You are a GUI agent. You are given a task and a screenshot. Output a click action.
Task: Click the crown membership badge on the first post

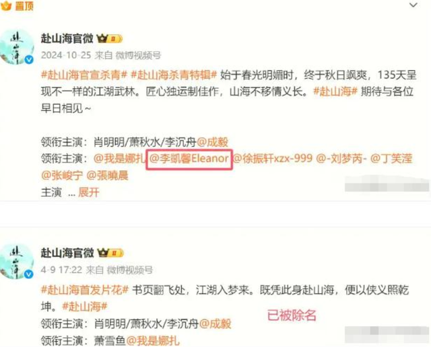point(110,39)
